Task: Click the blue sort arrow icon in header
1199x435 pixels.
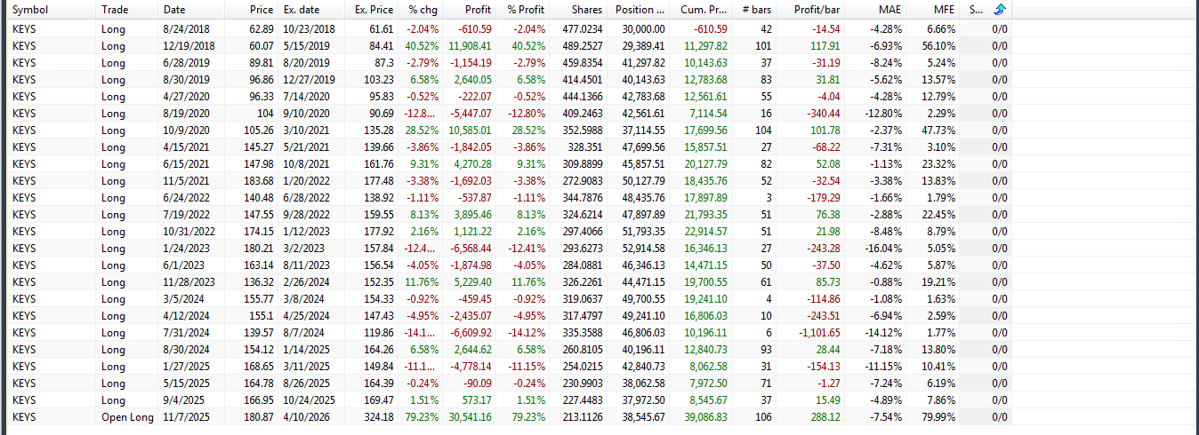Action: 999,10
